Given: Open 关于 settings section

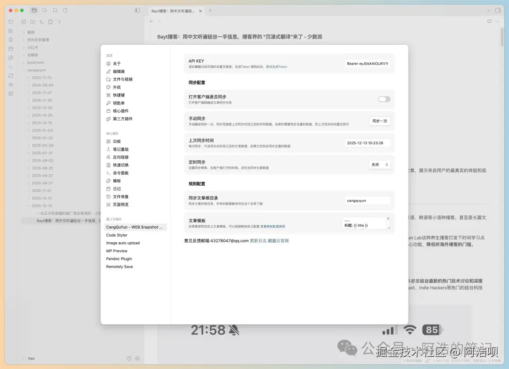Looking at the screenshot, I should point(116,64).
